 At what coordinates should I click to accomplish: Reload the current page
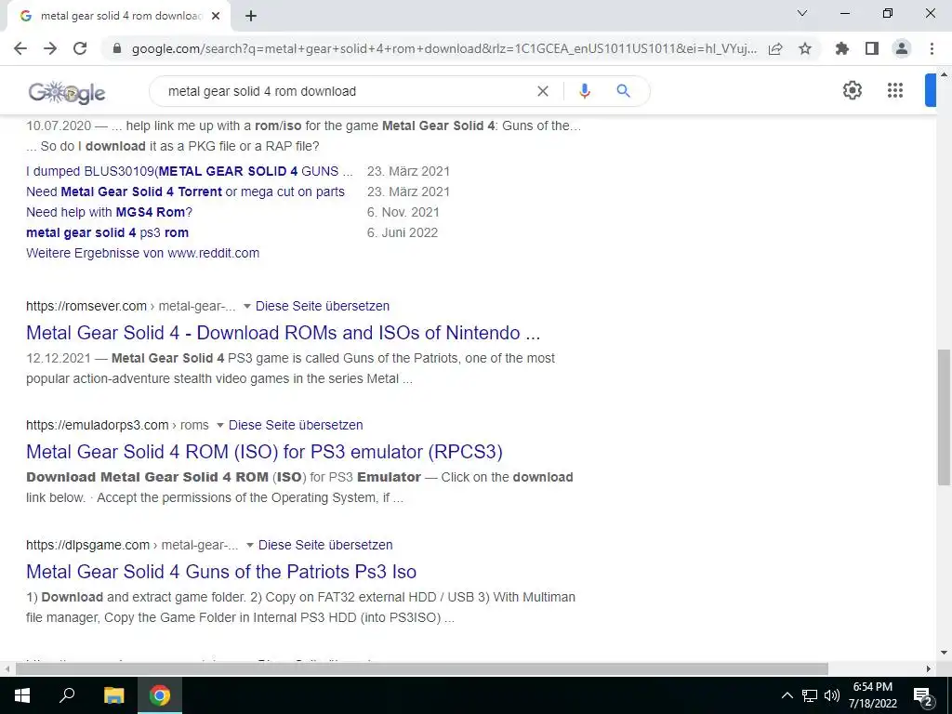point(80,48)
